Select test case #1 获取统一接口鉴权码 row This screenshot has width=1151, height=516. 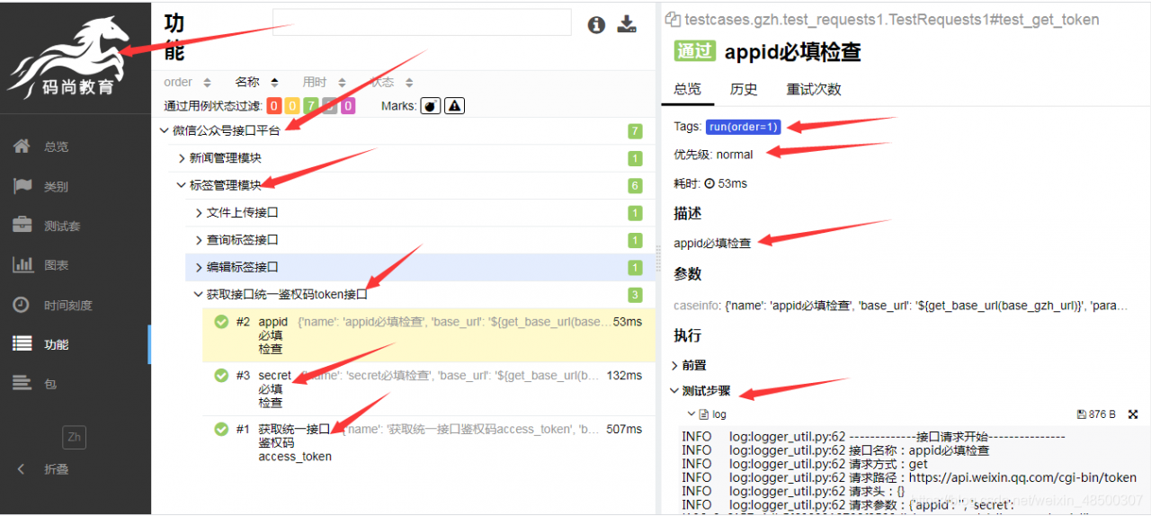(428, 443)
